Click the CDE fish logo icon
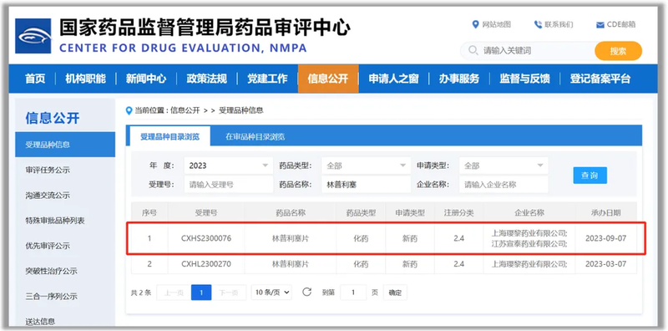This screenshot has height=331, width=668. coord(33,36)
